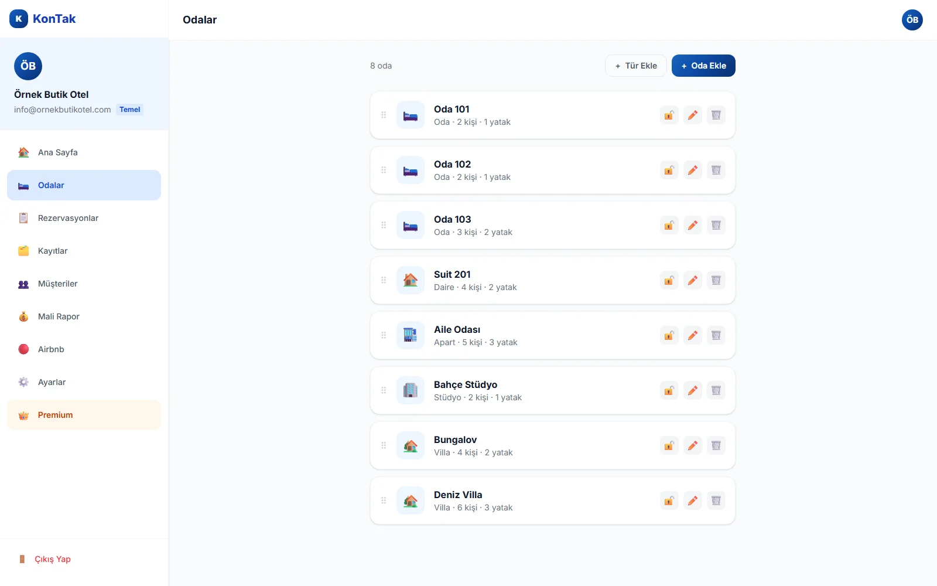This screenshot has height=586, width=937.
Task: Open the Premium upgrade link
Action: pyautogui.click(x=84, y=415)
